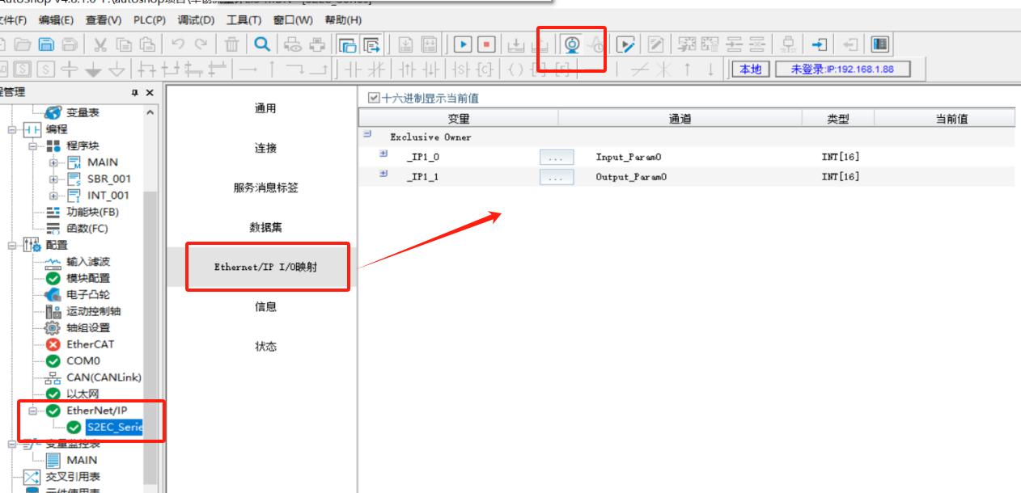Open the PLC(P) menu
Screen dimensions: 1021x493
point(149,19)
